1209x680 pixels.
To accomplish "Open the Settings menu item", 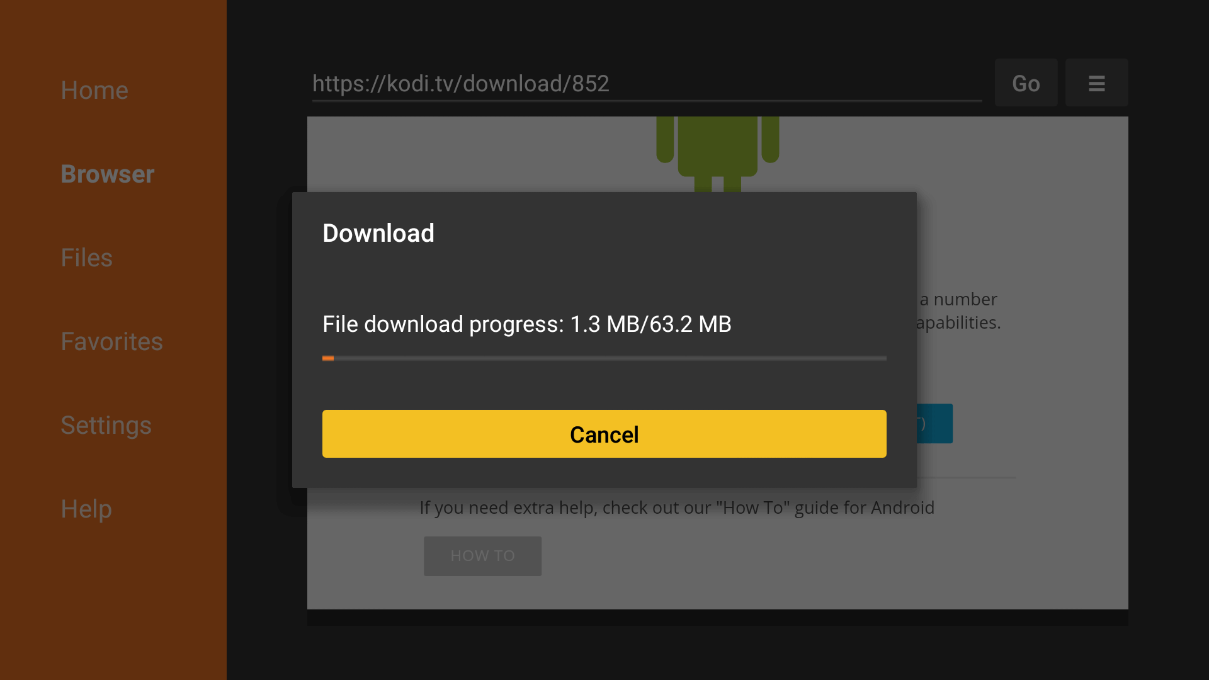I will pos(106,426).
